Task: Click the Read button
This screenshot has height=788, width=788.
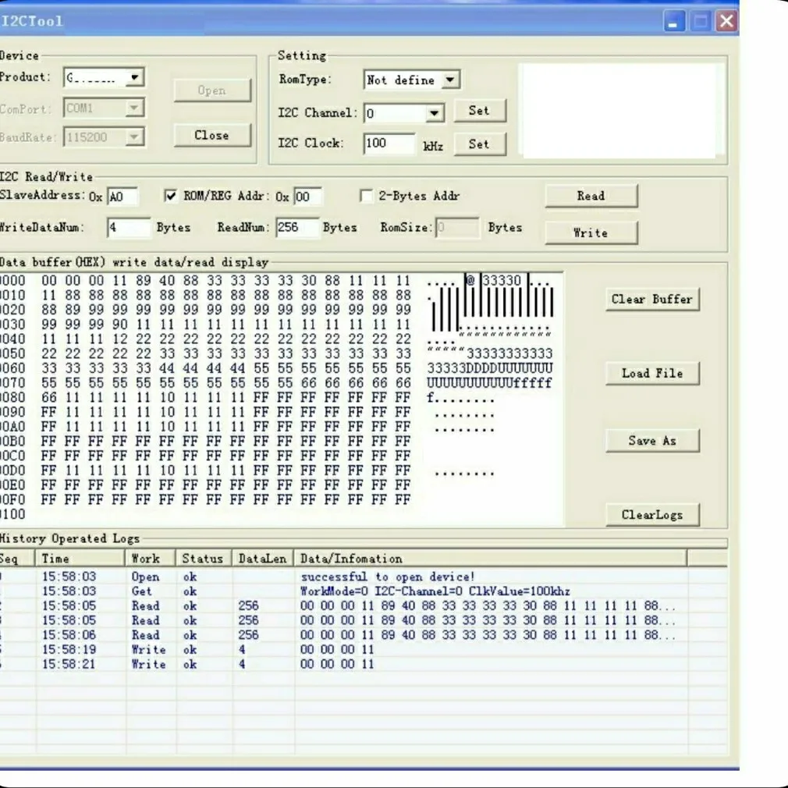Action: point(591,196)
